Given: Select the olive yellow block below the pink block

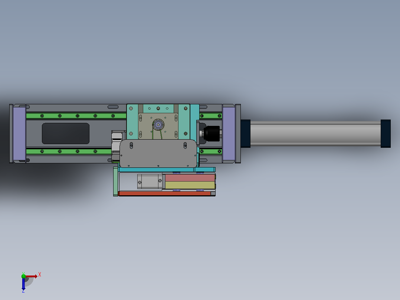Looking at the screenshot, I should click(x=190, y=185).
